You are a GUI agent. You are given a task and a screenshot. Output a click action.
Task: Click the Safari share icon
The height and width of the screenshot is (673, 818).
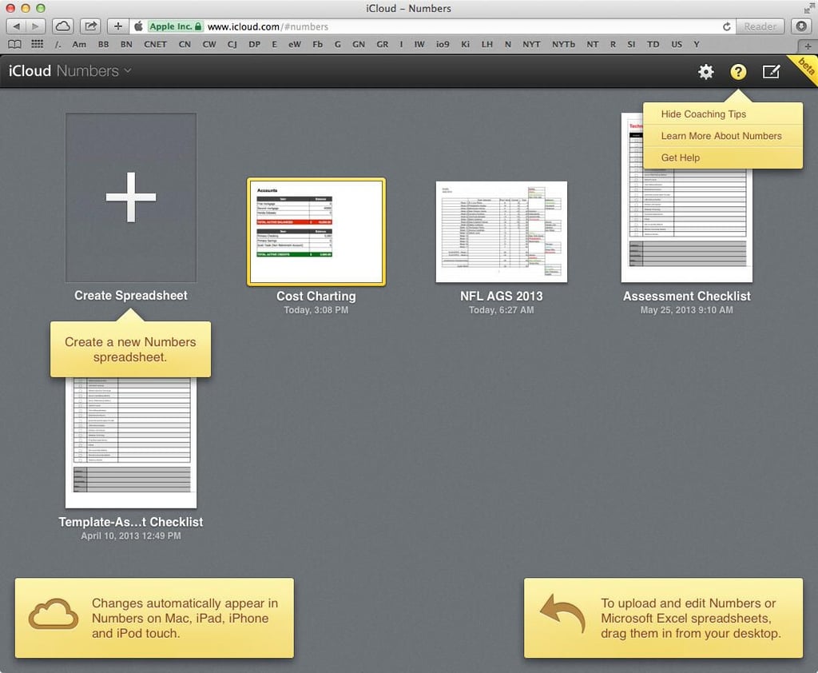point(91,26)
